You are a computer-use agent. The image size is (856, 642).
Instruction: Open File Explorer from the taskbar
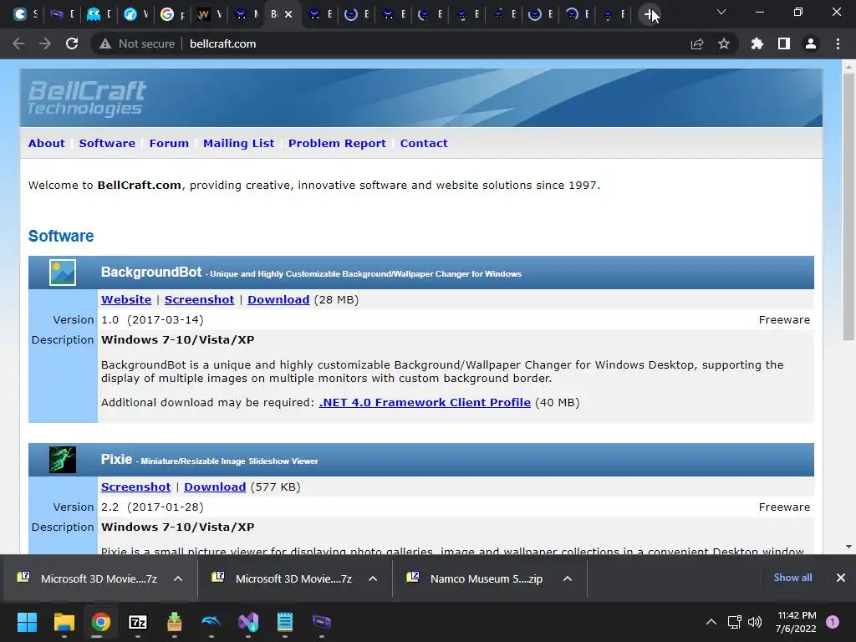(64, 622)
